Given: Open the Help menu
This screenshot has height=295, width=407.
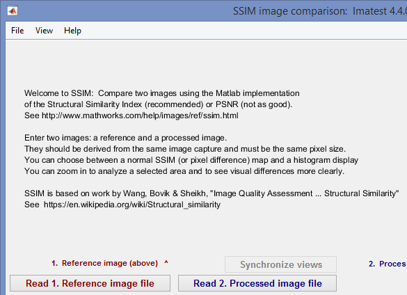Looking at the screenshot, I should tap(72, 31).
